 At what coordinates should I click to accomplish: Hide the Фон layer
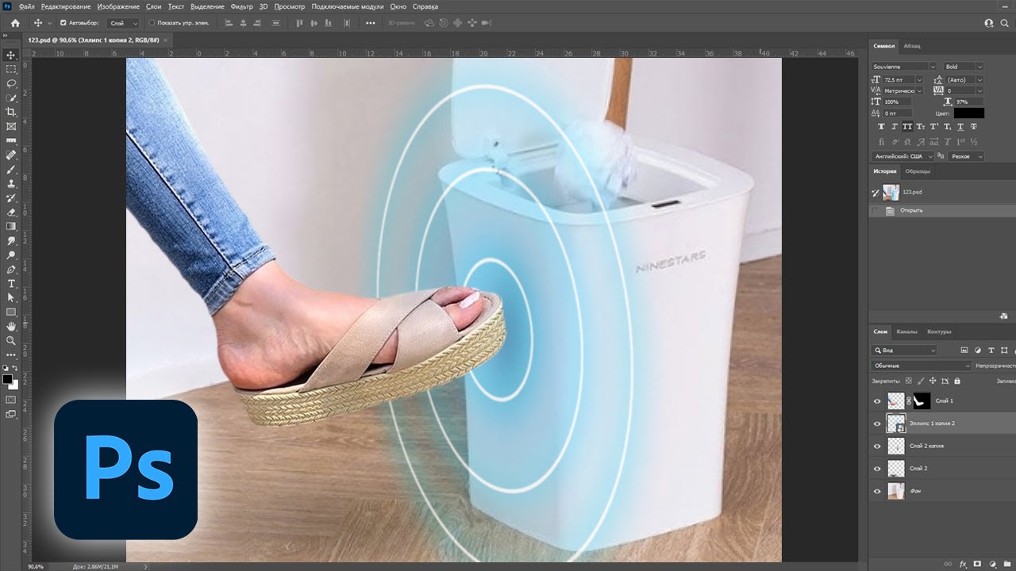point(877,492)
